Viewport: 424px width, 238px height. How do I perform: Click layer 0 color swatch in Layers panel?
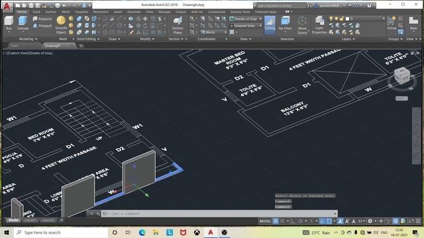pos(347,19)
